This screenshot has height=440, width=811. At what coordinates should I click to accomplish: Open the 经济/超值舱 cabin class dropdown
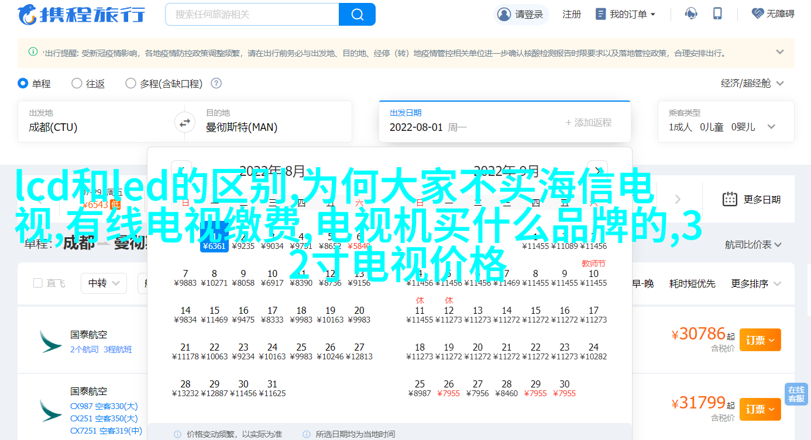pos(752,84)
